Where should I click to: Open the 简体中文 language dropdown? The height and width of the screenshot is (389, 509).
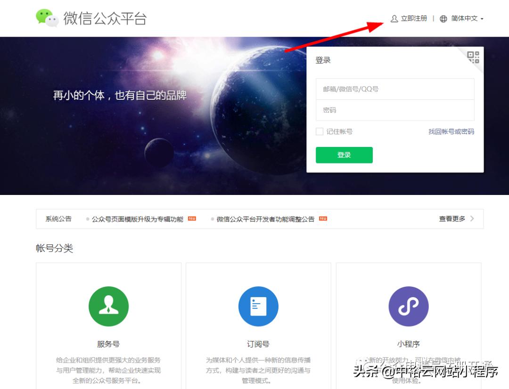(x=467, y=18)
